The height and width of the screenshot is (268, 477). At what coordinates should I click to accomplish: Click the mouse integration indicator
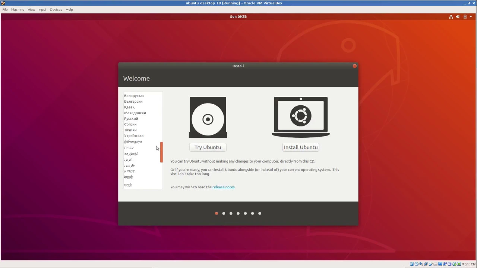[454, 264]
